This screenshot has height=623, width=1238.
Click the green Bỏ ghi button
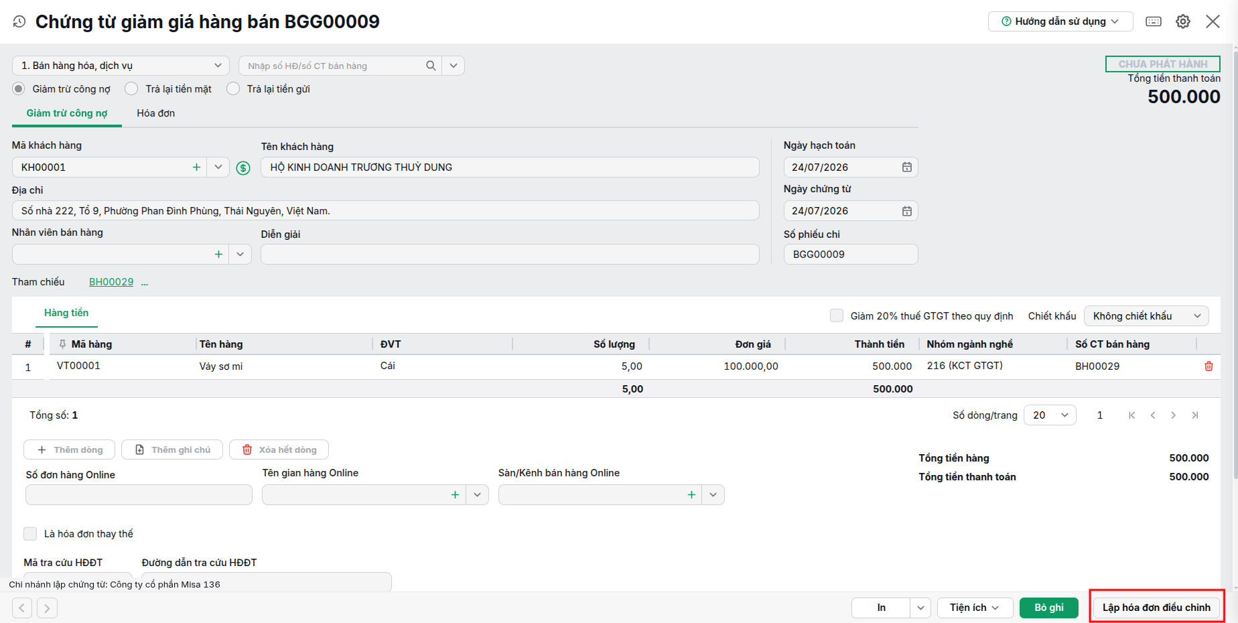tap(1049, 608)
